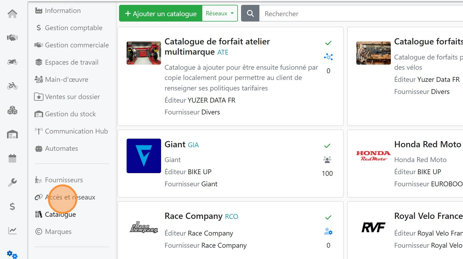Open the stacked boxes icon in left rail
Viewport: 463px width, 259px height.
coord(12,110)
